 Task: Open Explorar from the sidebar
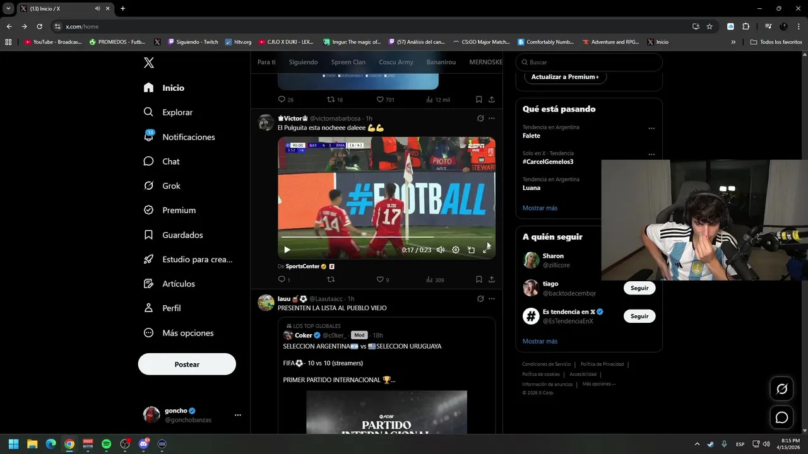point(168,112)
